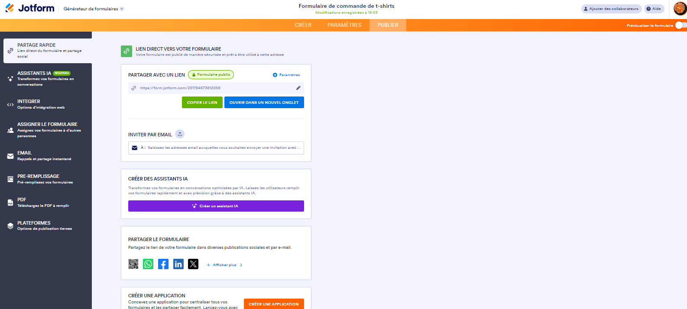
Task: Select the PUBLIER tab
Action: coord(388,25)
